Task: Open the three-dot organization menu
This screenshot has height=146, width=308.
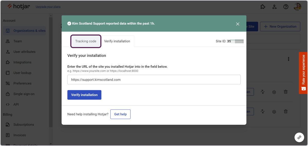Action: point(289,59)
